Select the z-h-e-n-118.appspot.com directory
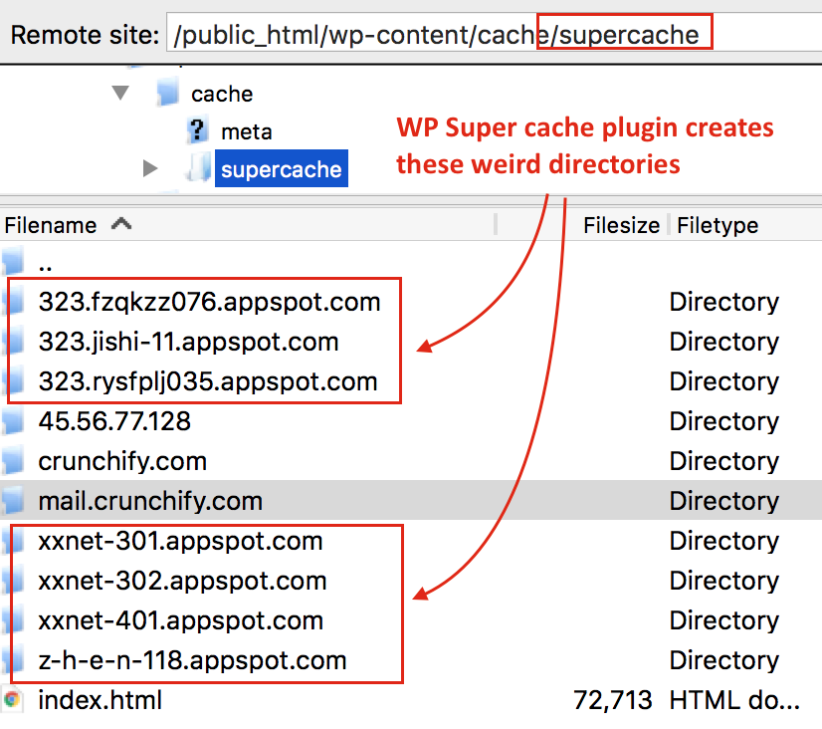This screenshot has height=729, width=822. 192,661
